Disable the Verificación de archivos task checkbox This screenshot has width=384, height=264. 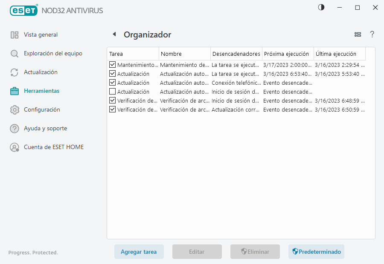tap(112, 100)
